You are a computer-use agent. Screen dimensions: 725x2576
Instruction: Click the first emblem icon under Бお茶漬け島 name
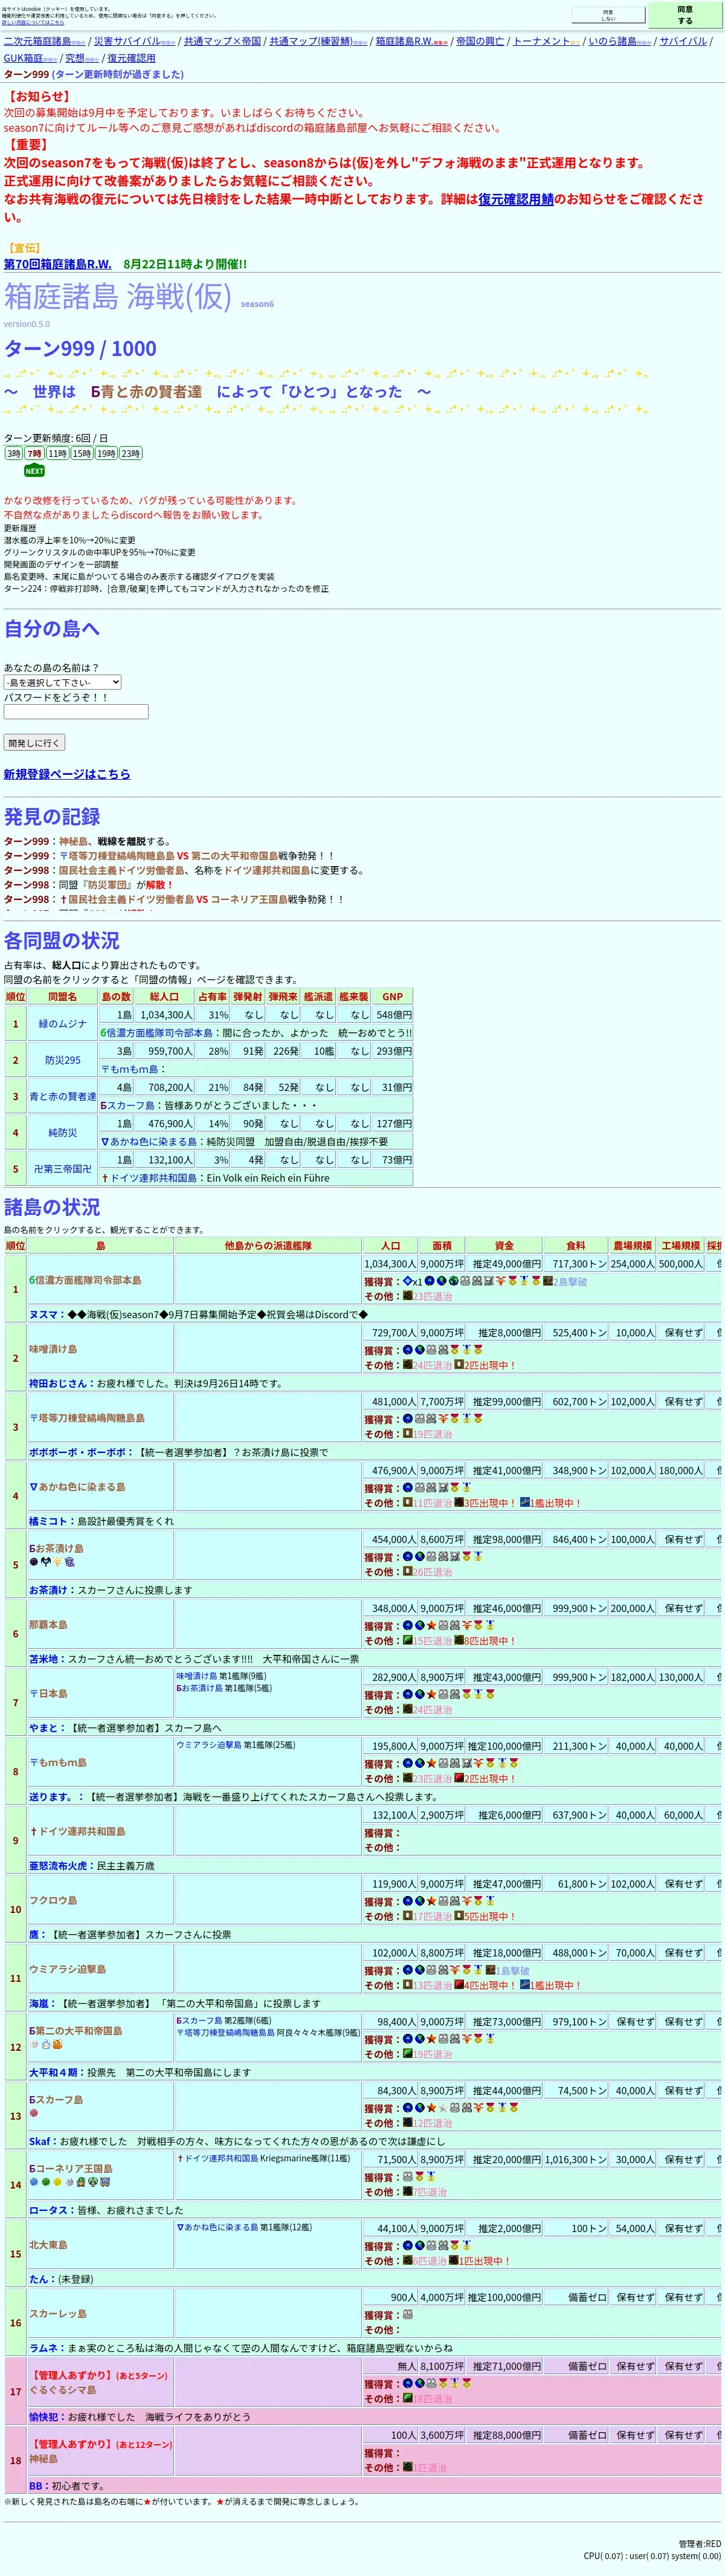pyautogui.click(x=33, y=1562)
